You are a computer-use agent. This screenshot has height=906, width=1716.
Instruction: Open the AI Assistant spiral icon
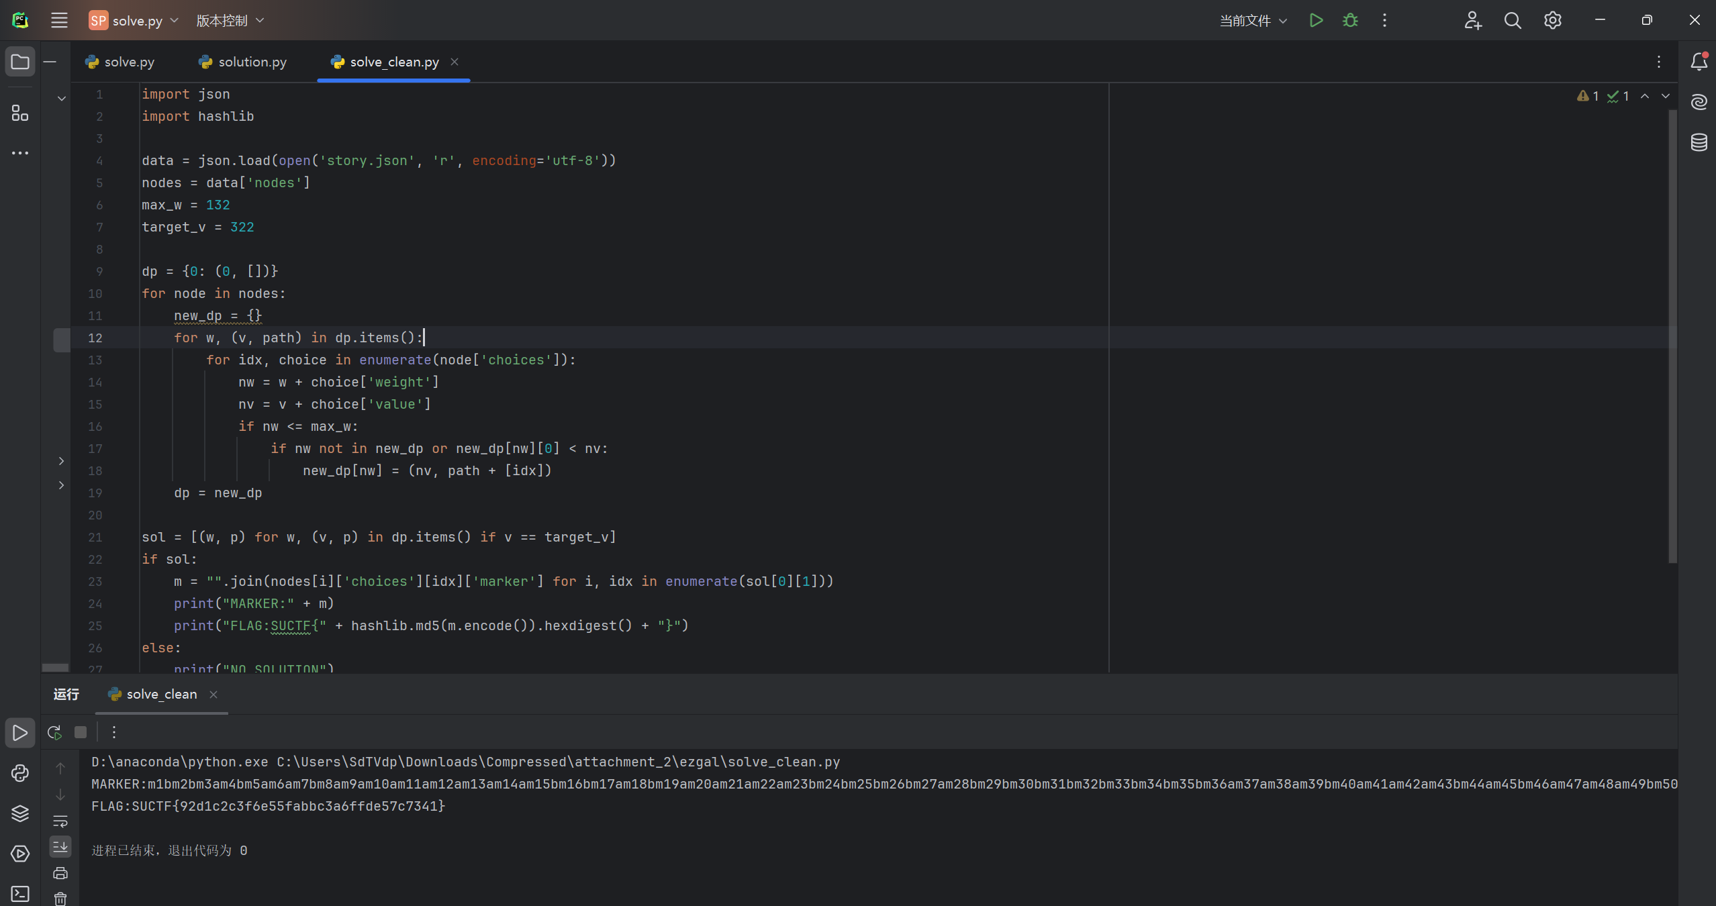[1699, 102]
